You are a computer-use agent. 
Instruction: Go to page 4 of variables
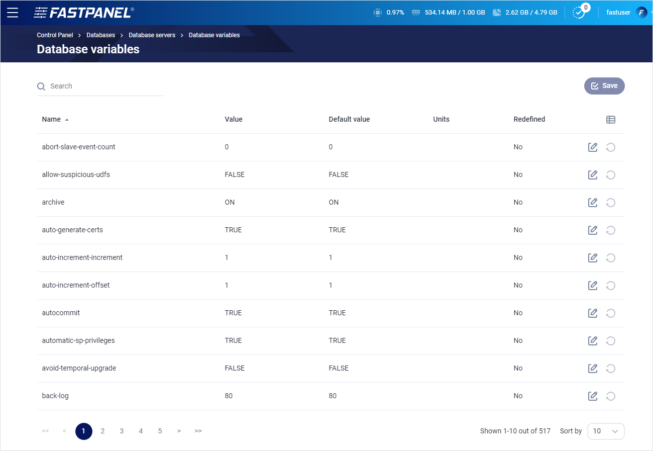tap(141, 431)
